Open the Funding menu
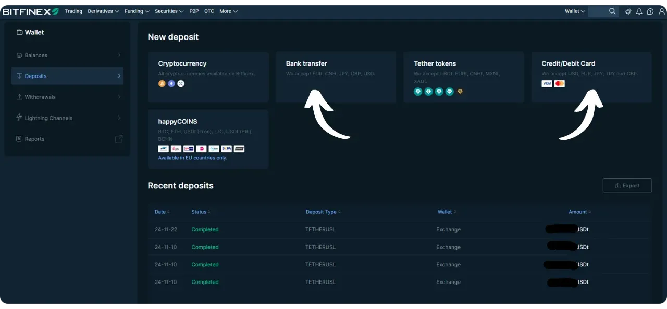Image resolution: width=667 pixels, height=309 pixels. click(136, 11)
